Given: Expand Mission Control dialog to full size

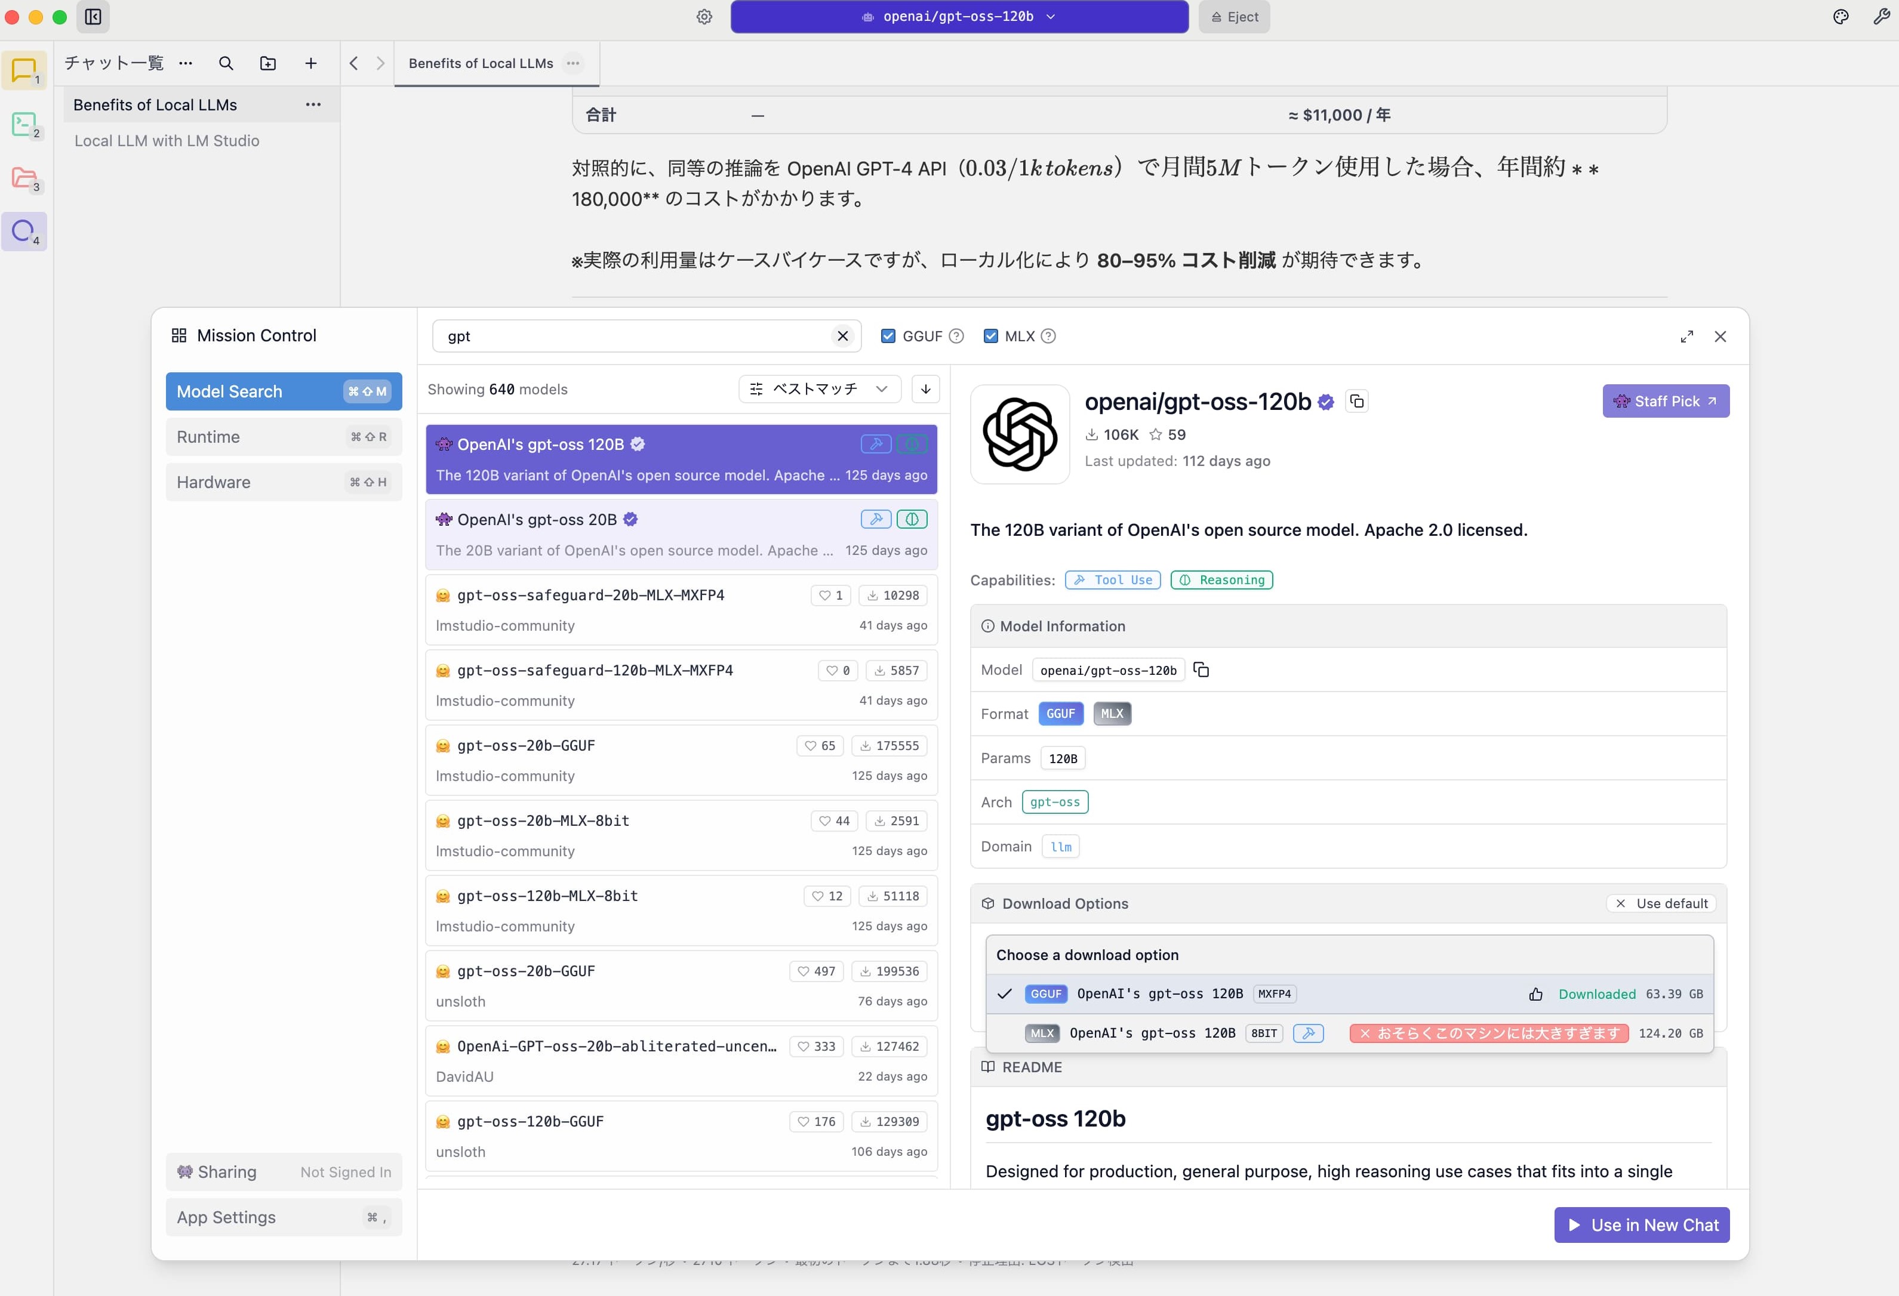Looking at the screenshot, I should coord(1686,337).
